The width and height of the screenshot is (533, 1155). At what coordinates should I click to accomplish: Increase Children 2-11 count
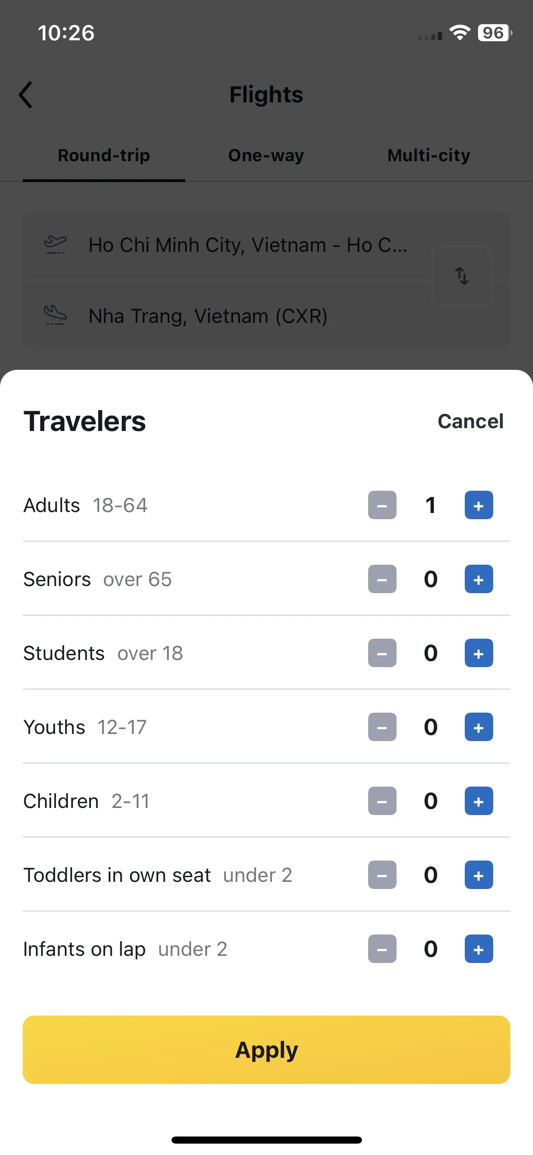click(x=479, y=801)
